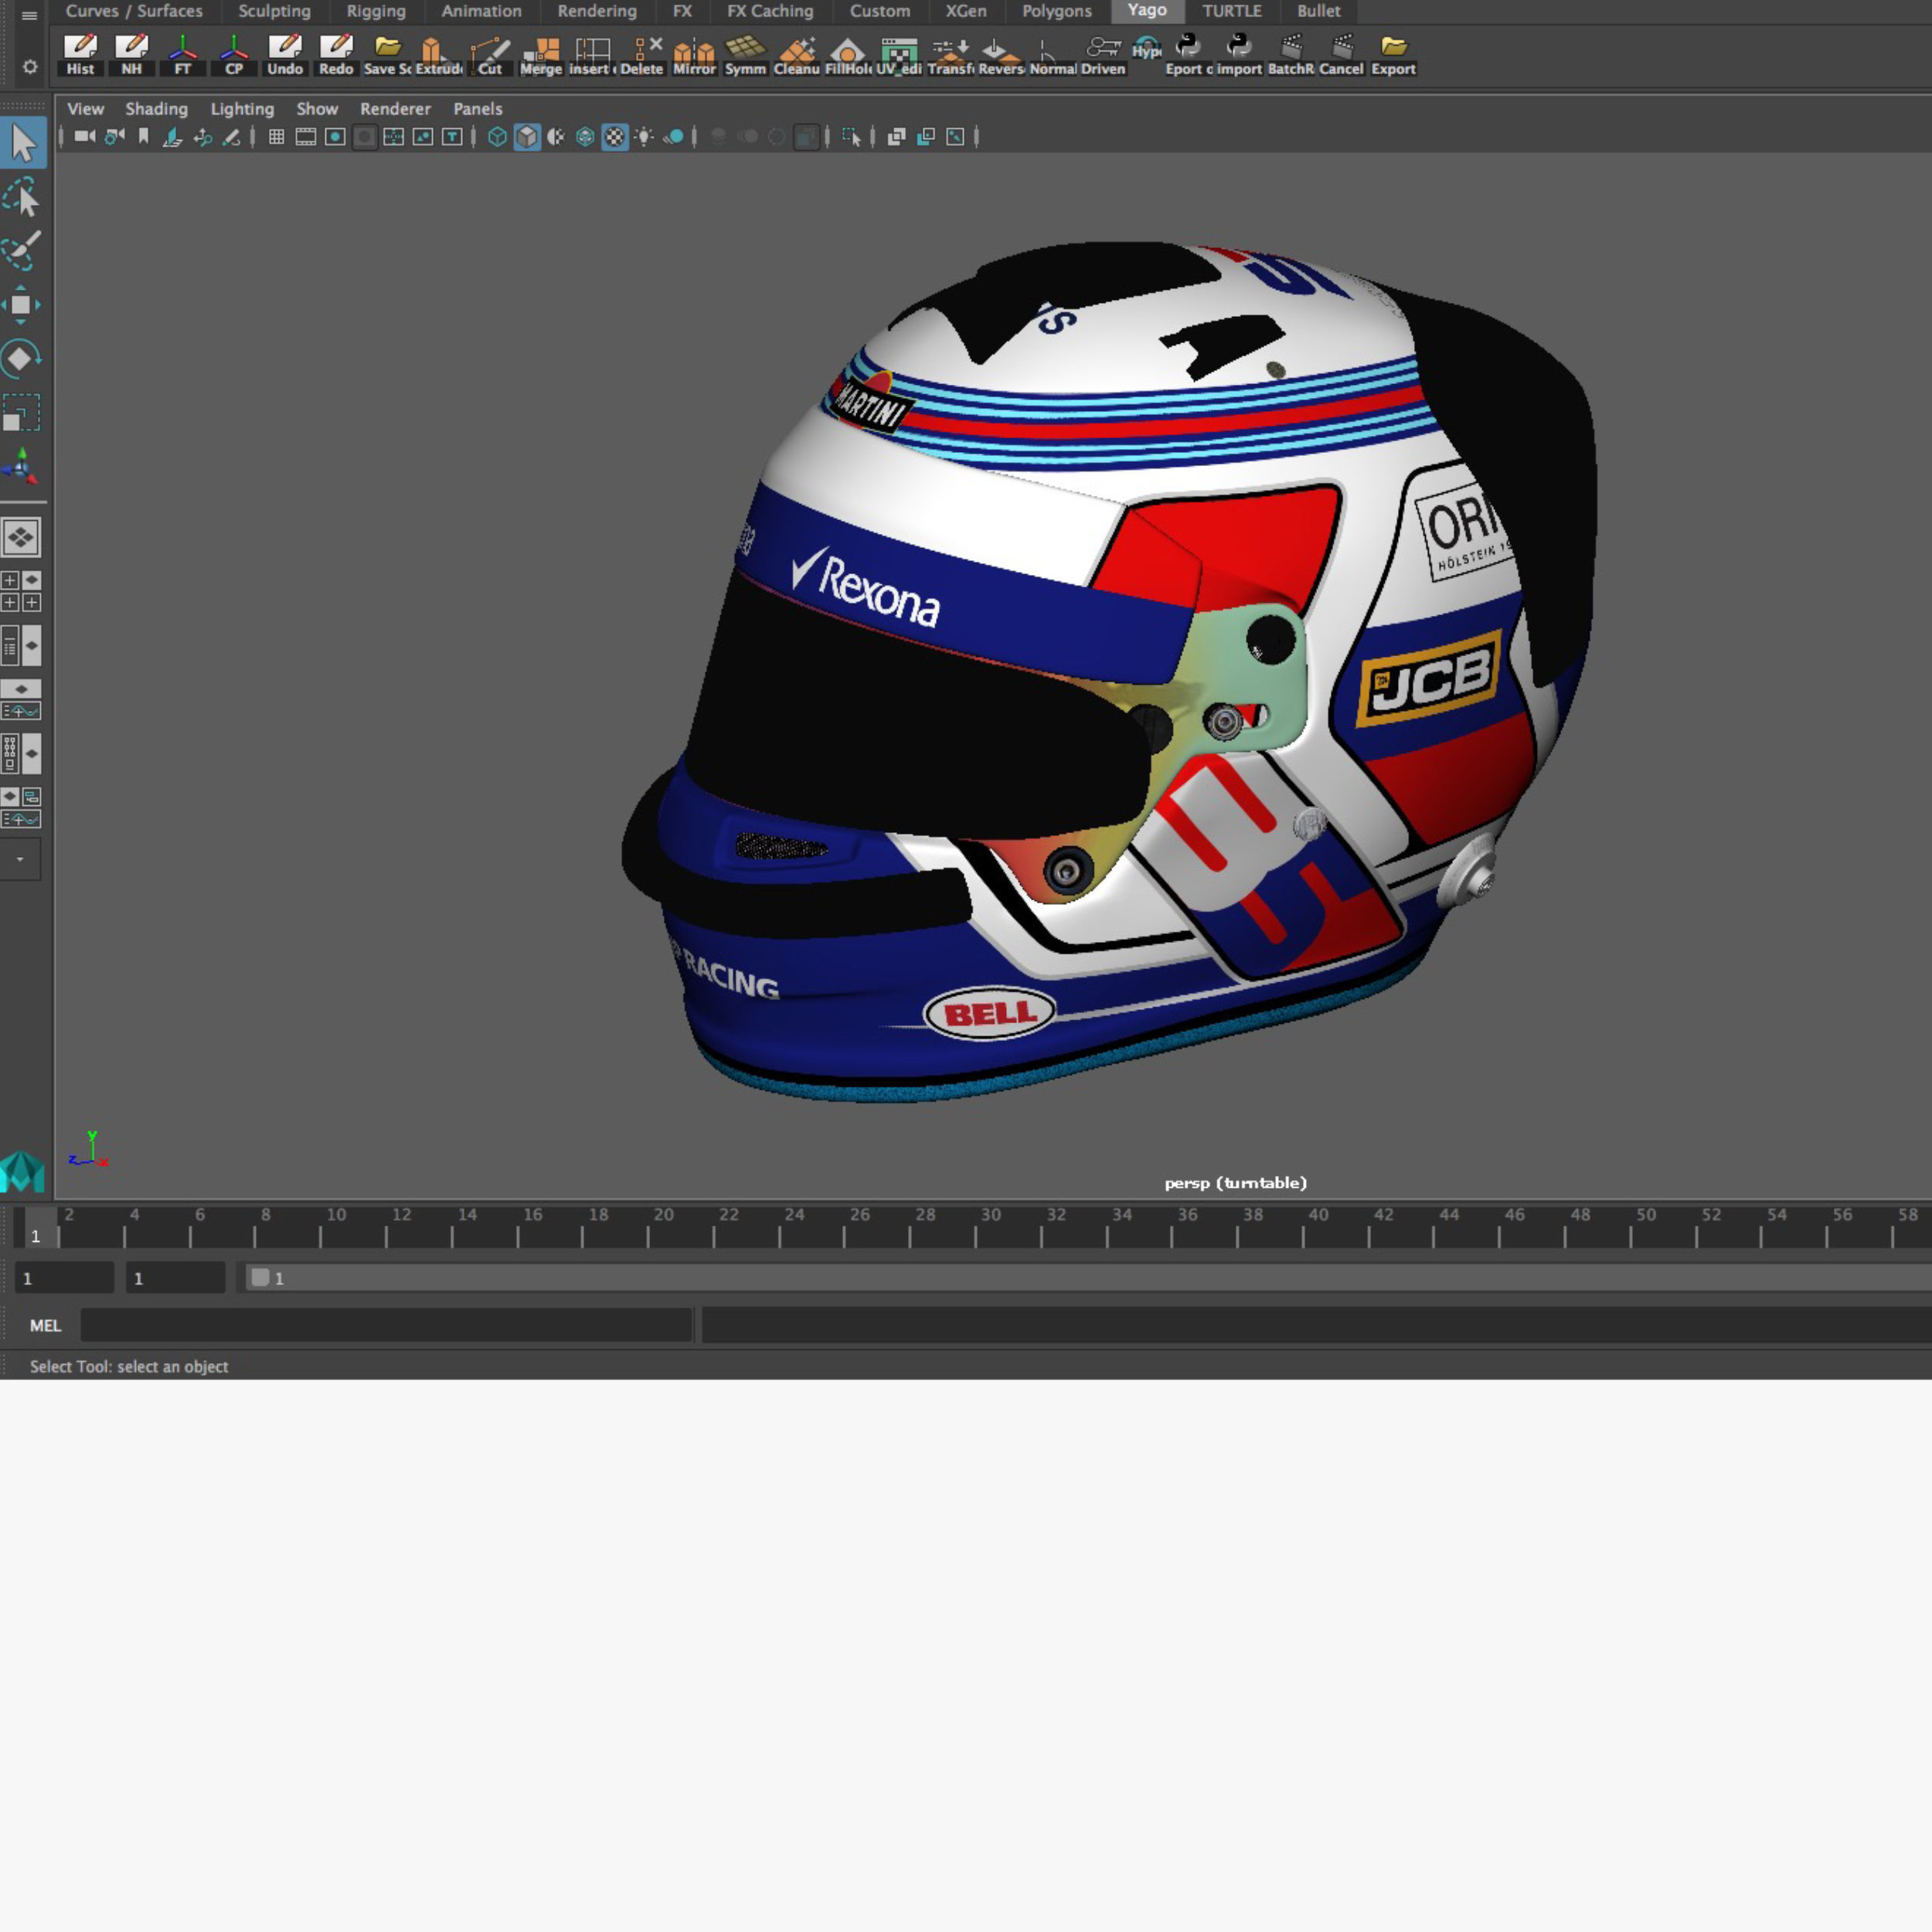1932x1932 pixels.
Task: Toggle wireframe on shaded display
Action: 585,137
